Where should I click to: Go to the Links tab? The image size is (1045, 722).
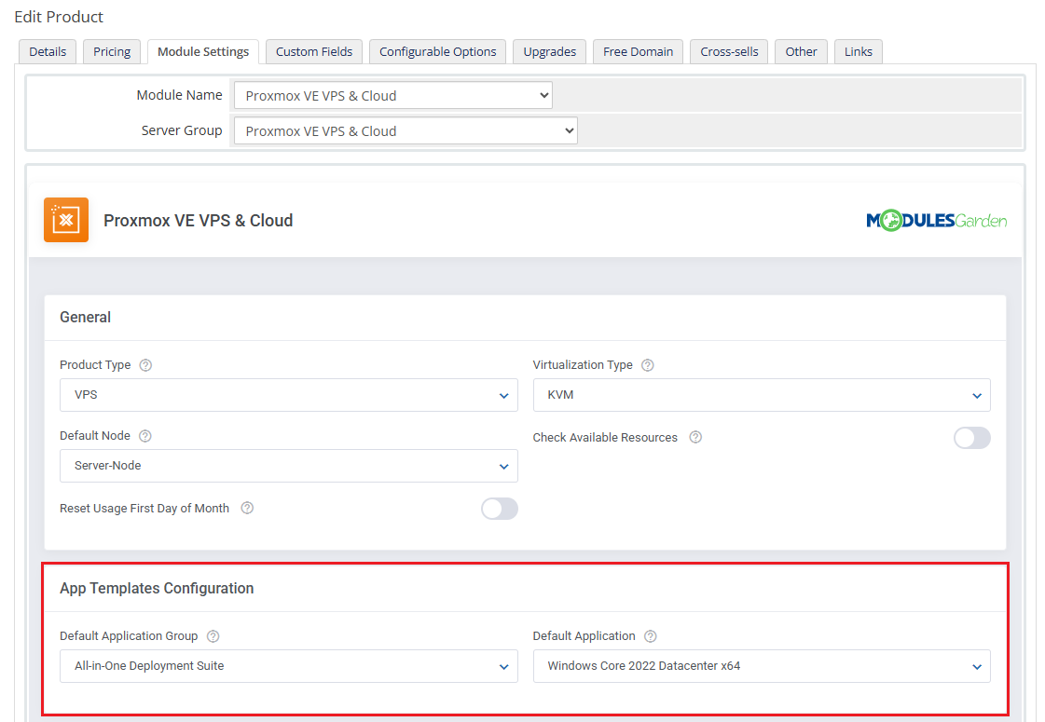click(x=859, y=52)
